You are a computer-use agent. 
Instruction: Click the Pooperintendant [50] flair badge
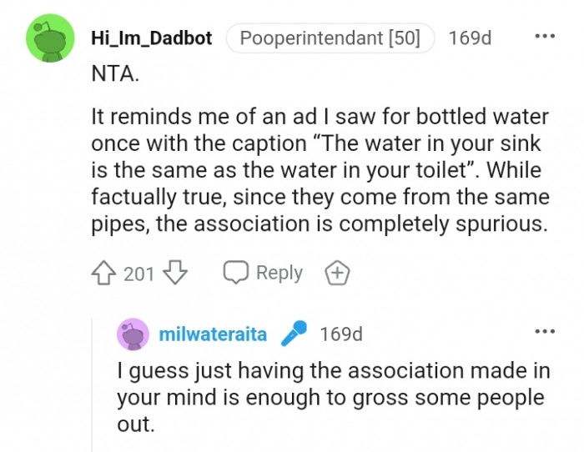point(330,38)
